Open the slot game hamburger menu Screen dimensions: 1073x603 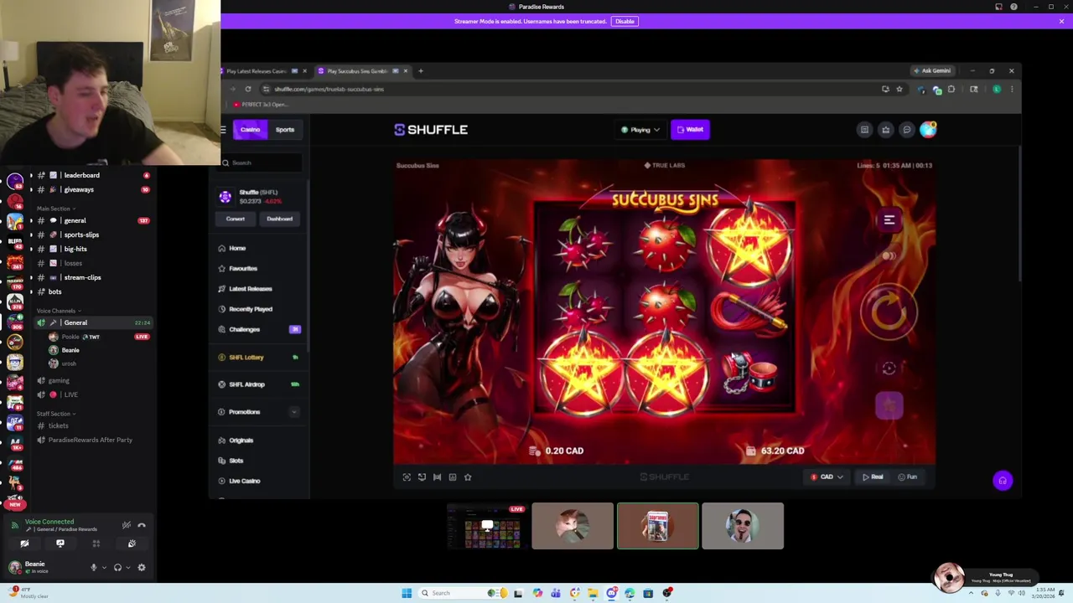[x=889, y=220]
